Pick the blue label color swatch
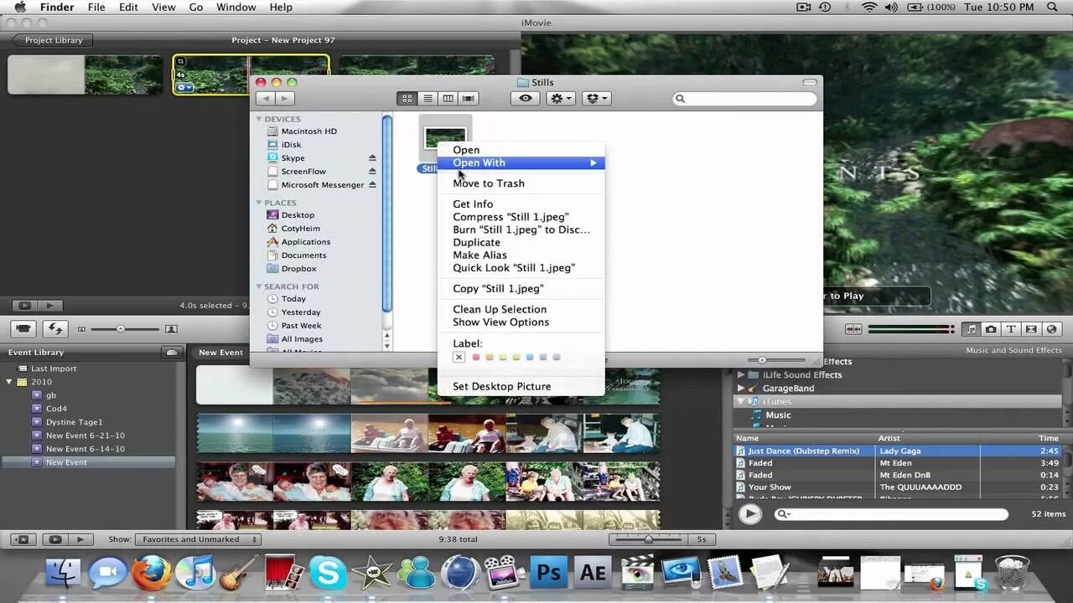Screen dimensions: 1073x603 pos(530,358)
